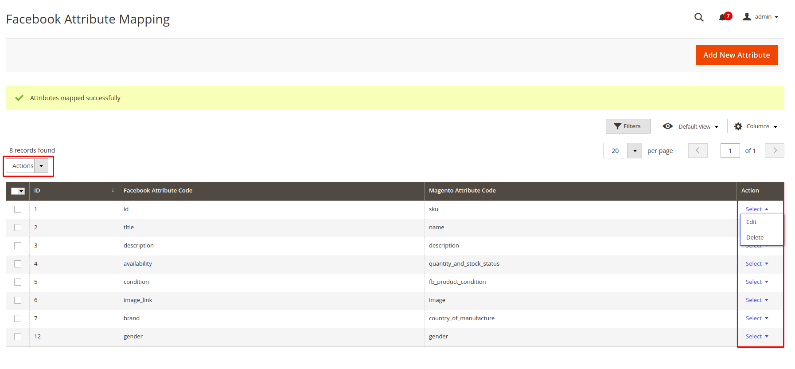
Task: Click the search magnifier icon
Action: tap(699, 17)
